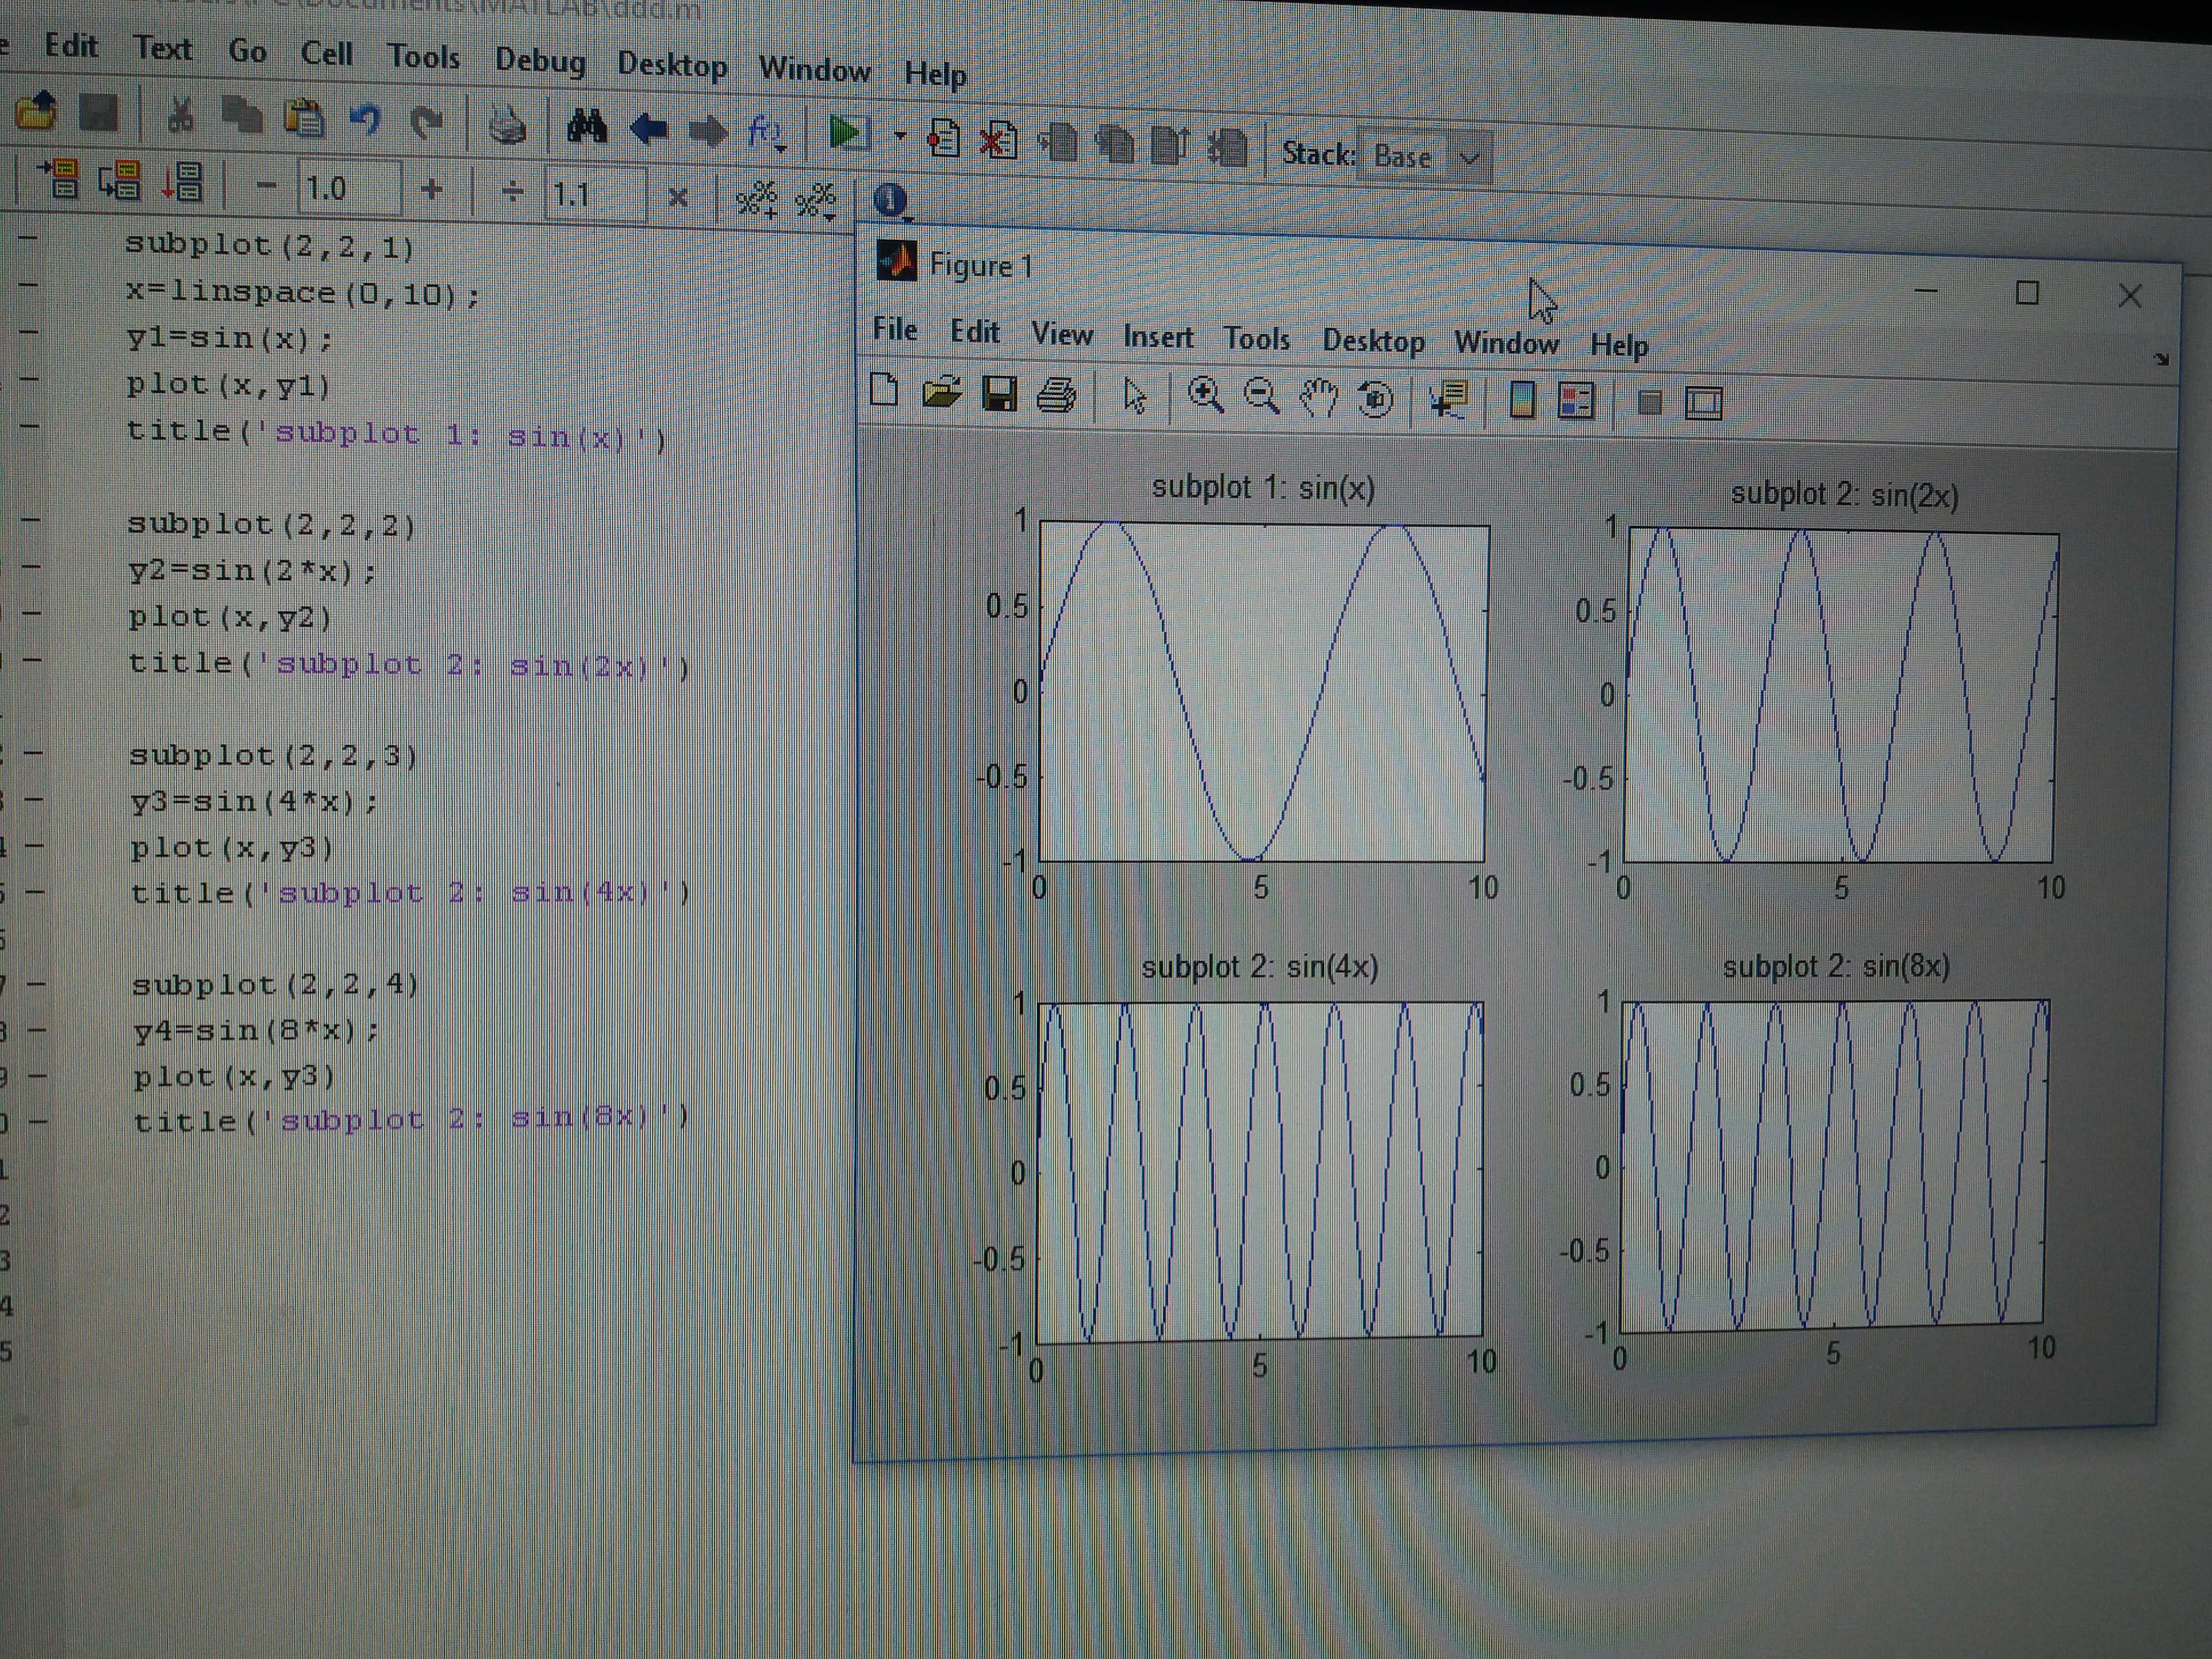This screenshot has width=2212, height=1659.
Task: Click the green Run script button
Action: click(x=847, y=133)
